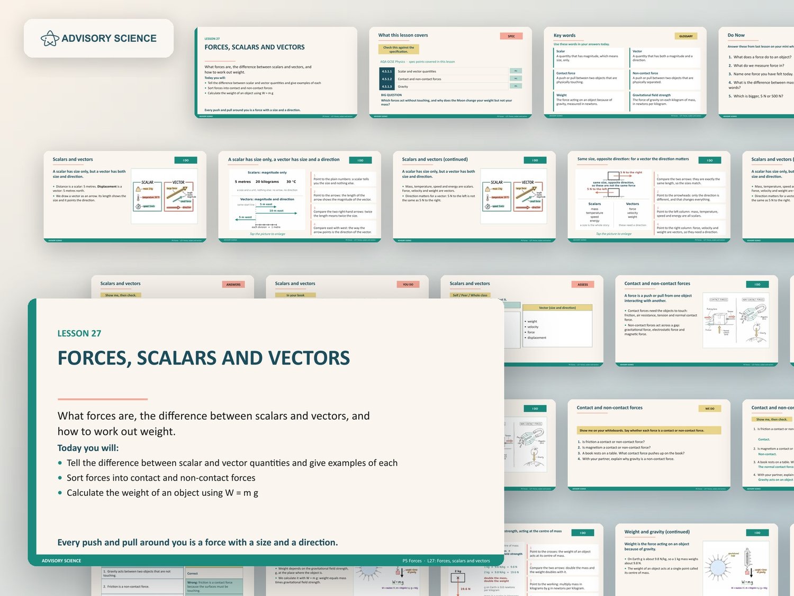The image size is (794, 596).
Task: Open the 'Same size, opposite direction' slide
Action: 649,197
